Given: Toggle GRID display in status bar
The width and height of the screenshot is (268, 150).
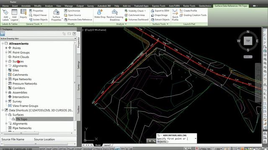Looking at the screenshot, I should click(55, 149).
